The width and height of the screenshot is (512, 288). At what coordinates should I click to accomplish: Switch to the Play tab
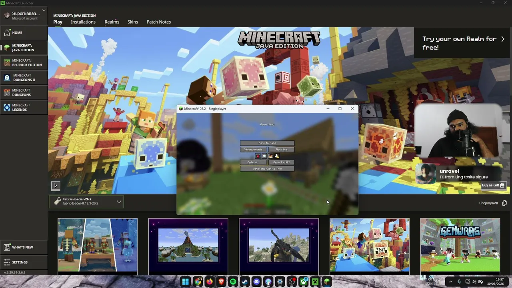tap(58, 22)
